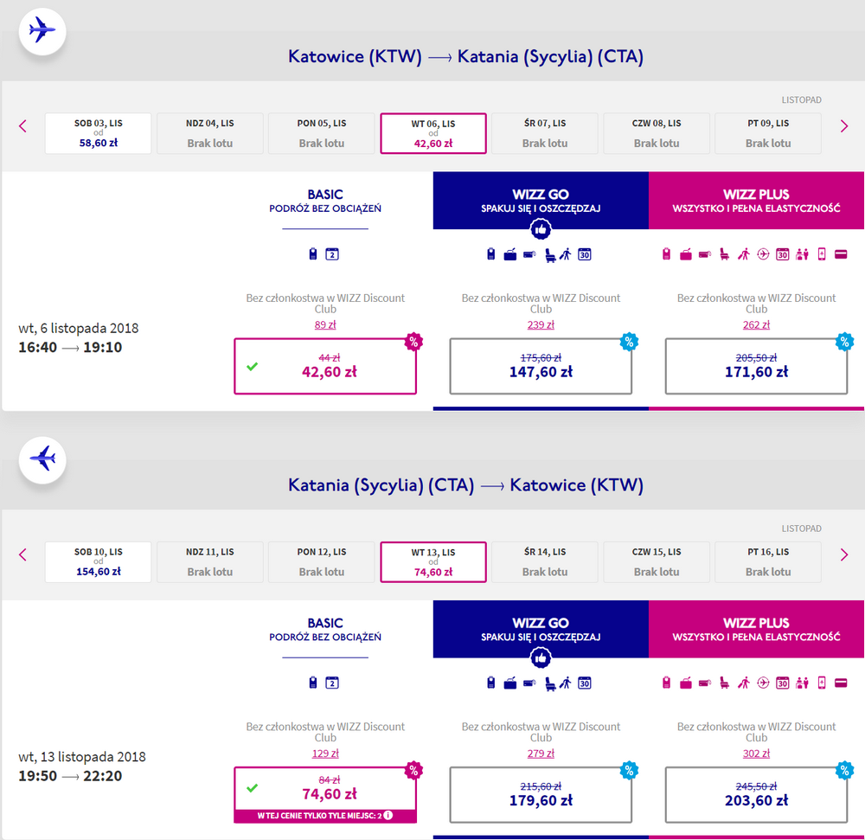This screenshot has height=840, width=865.
Task: Click return flight time 19:50 → 22:20
Action: (70, 775)
